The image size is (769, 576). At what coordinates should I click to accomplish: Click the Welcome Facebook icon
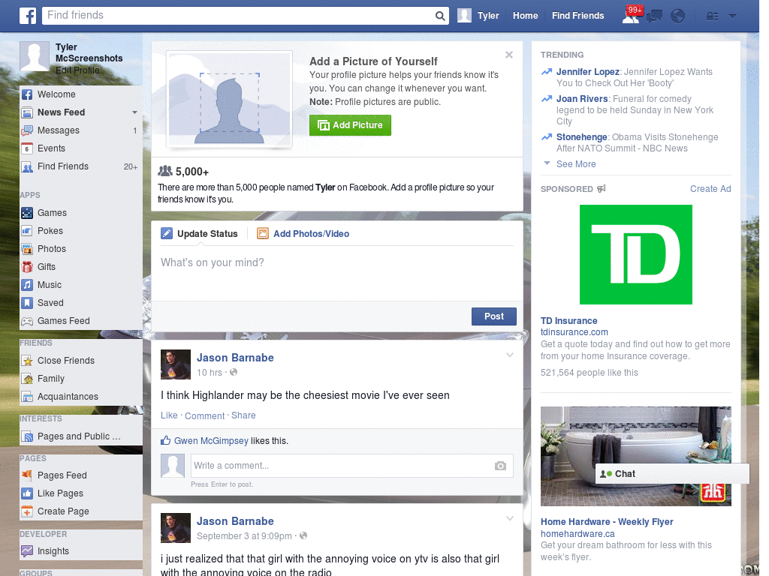(x=27, y=94)
